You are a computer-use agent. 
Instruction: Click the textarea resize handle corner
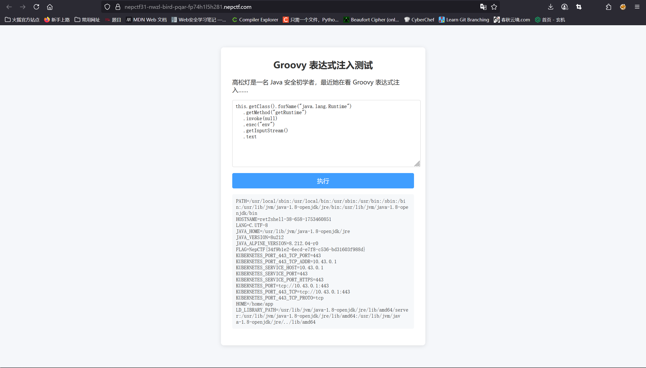click(x=417, y=164)
